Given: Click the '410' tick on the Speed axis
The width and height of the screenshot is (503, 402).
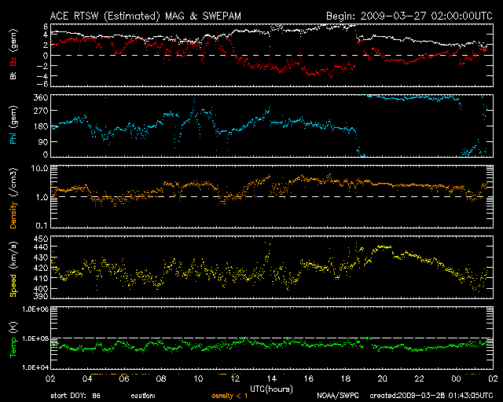Looking at the screenshot, I should [x=41, y=278].
